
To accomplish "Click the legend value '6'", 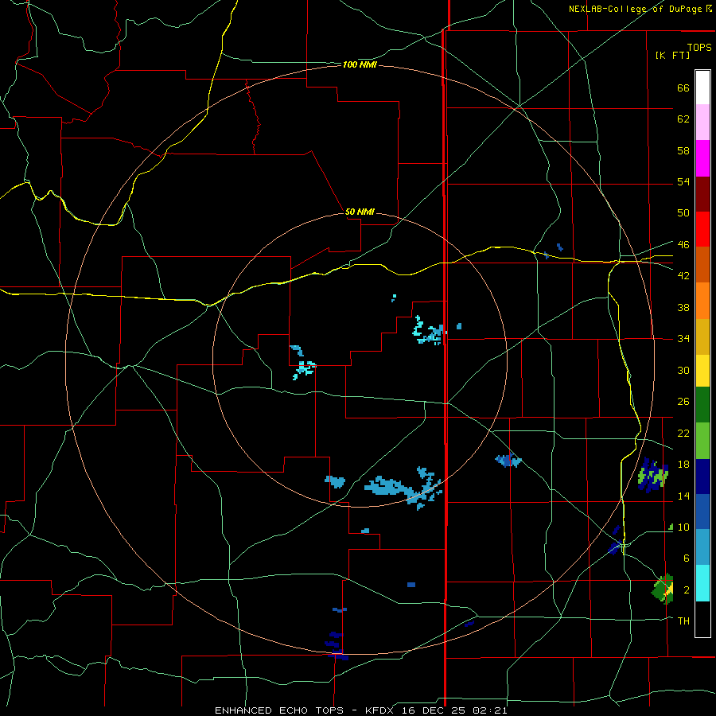I will [x=686, y=558].
